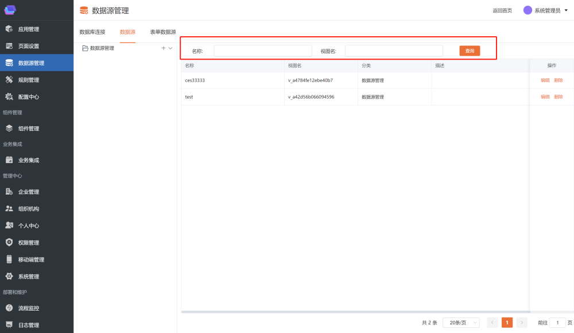This screenshot has width=574, height=333.
Task: Click the 企业管理 sidebar icon
Action: (x=9, y=192)
